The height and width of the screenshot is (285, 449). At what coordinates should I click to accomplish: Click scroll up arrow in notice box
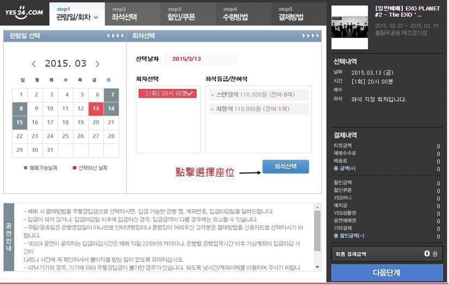point(317,207)
